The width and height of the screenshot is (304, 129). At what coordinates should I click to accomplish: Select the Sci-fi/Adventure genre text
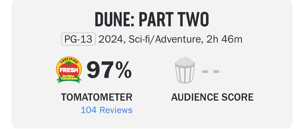(164, 39)
